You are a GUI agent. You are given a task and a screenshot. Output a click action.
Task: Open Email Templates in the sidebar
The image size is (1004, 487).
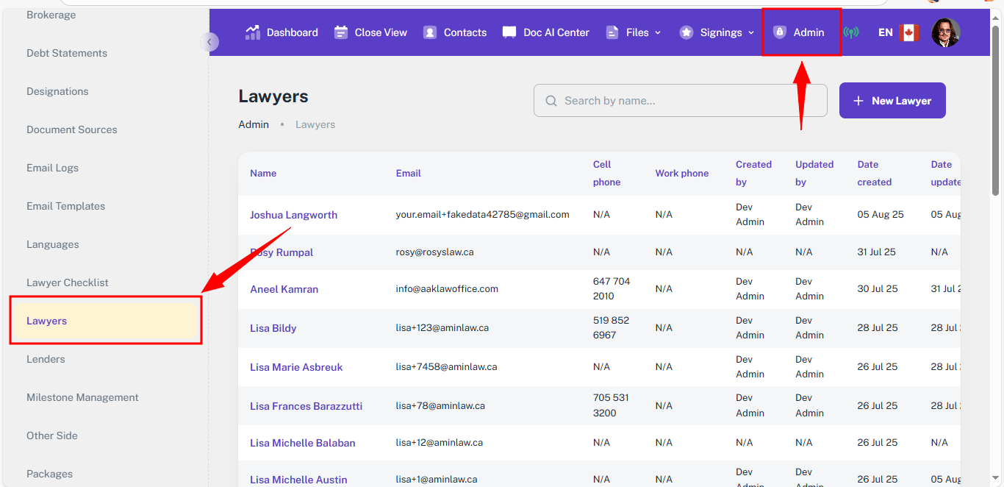click(65, 206)
